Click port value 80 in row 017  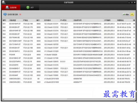tap(38, 79)
